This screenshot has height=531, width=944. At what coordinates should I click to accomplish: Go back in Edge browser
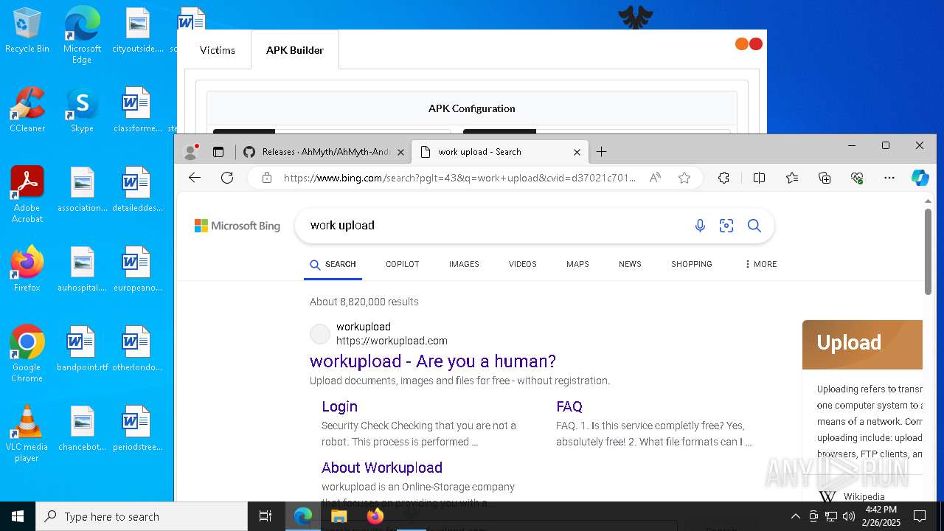pos(195,178)
